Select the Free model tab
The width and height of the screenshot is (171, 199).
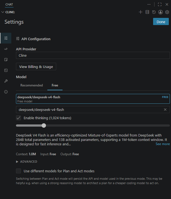(55, 85)
